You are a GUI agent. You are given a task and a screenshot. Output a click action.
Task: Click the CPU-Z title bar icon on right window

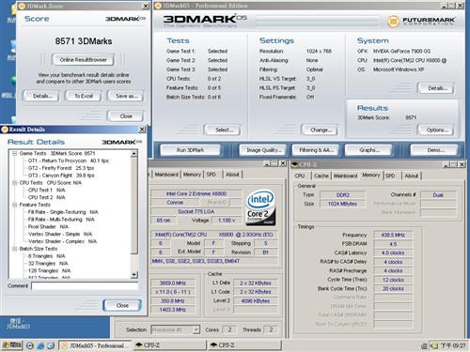click(294, 164)
